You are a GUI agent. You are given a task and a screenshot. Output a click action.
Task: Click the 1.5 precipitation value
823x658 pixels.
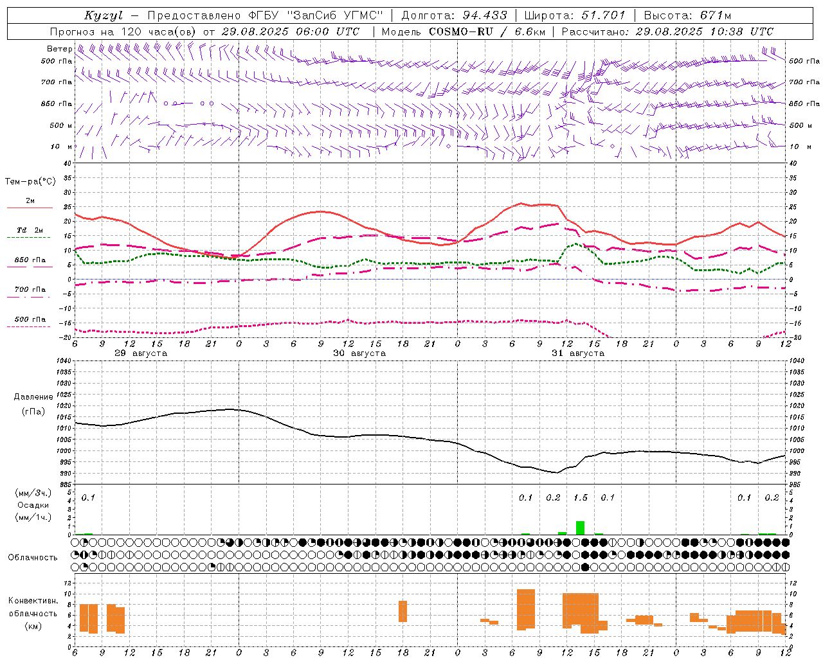point(581,497)
